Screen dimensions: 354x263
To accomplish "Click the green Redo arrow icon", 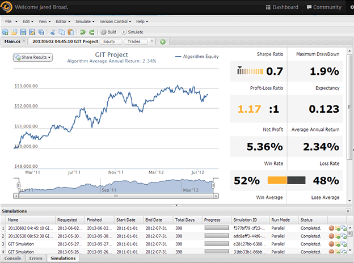I will point(91,32).
